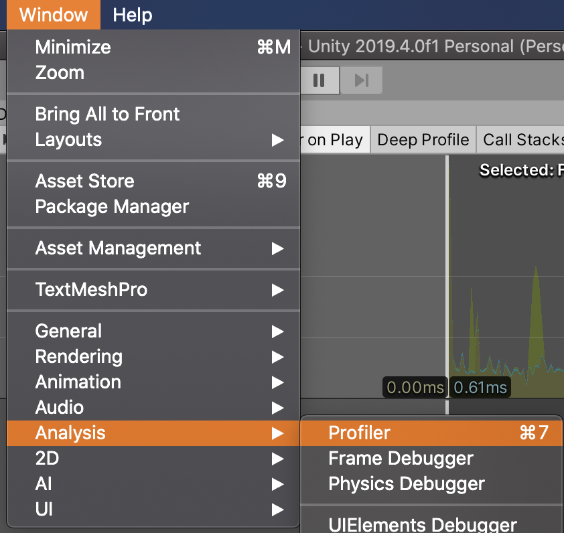Toggle Call Stacks in Profiler

(522, 139)
